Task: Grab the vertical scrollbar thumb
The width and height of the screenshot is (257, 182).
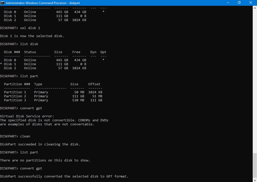Action: [255, 165]
